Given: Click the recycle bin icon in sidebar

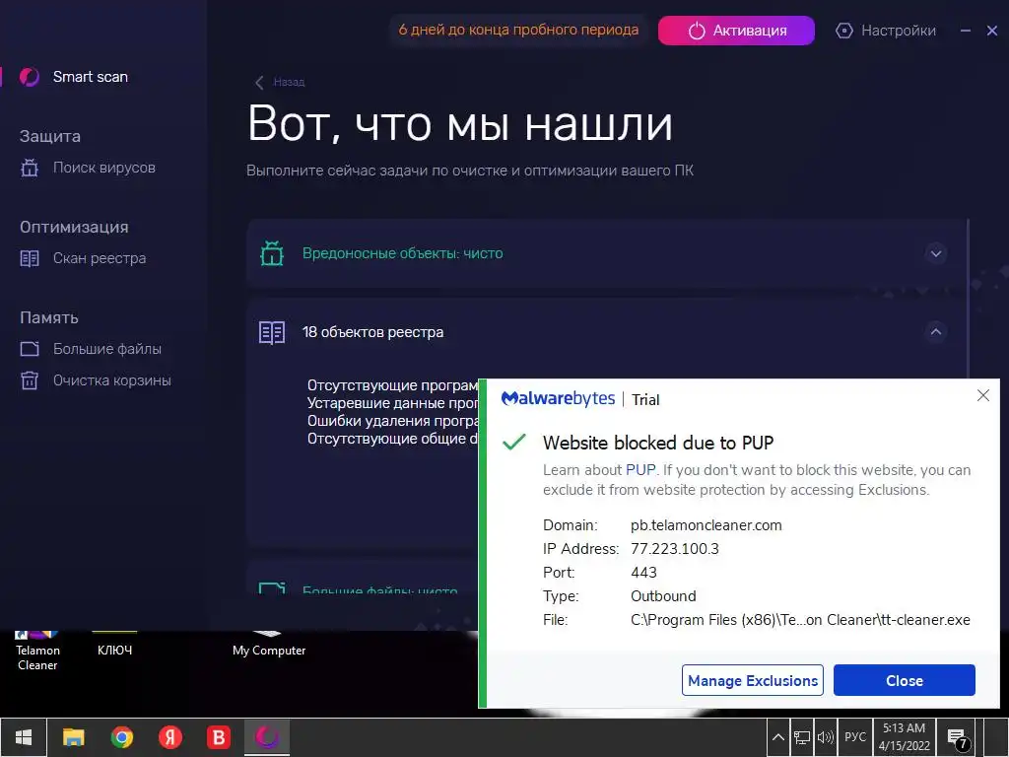Looking at the screenshot, I should point(29,380).
